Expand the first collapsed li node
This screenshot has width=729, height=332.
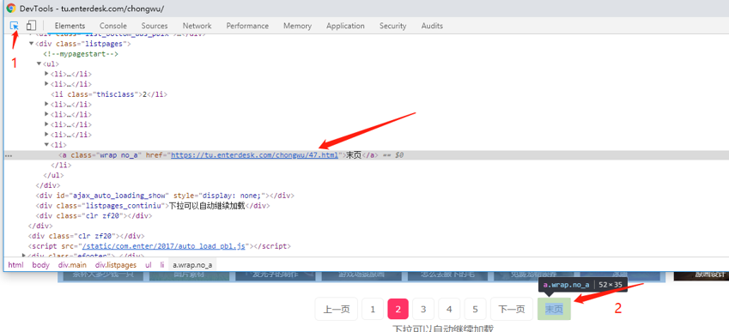click(46, 74)
